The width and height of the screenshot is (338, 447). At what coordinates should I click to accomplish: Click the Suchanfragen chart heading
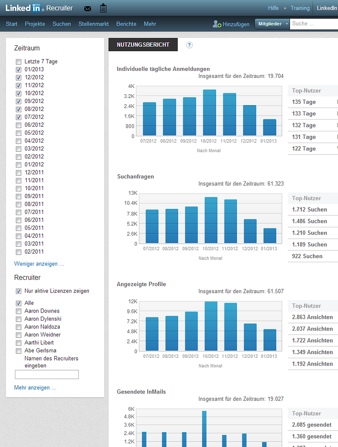[135, 177]
